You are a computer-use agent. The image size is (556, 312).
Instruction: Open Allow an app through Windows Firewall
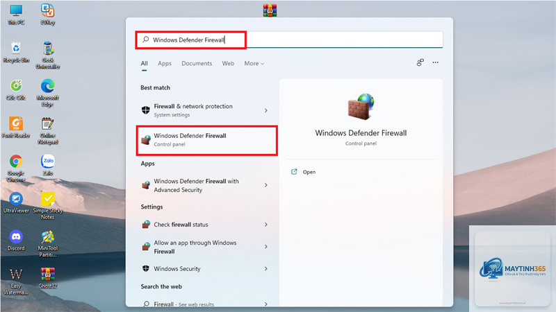click(206, 247)
